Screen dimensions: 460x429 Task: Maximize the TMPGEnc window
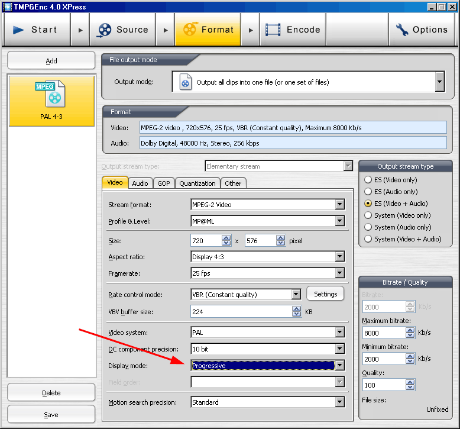click(442, 7)
